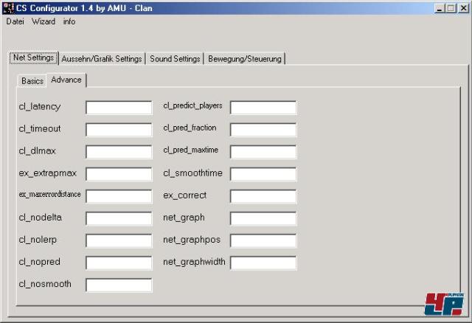The image size is (472, 323).
Task: Click the cl_smoothtime label text
Action: [192, 173]
